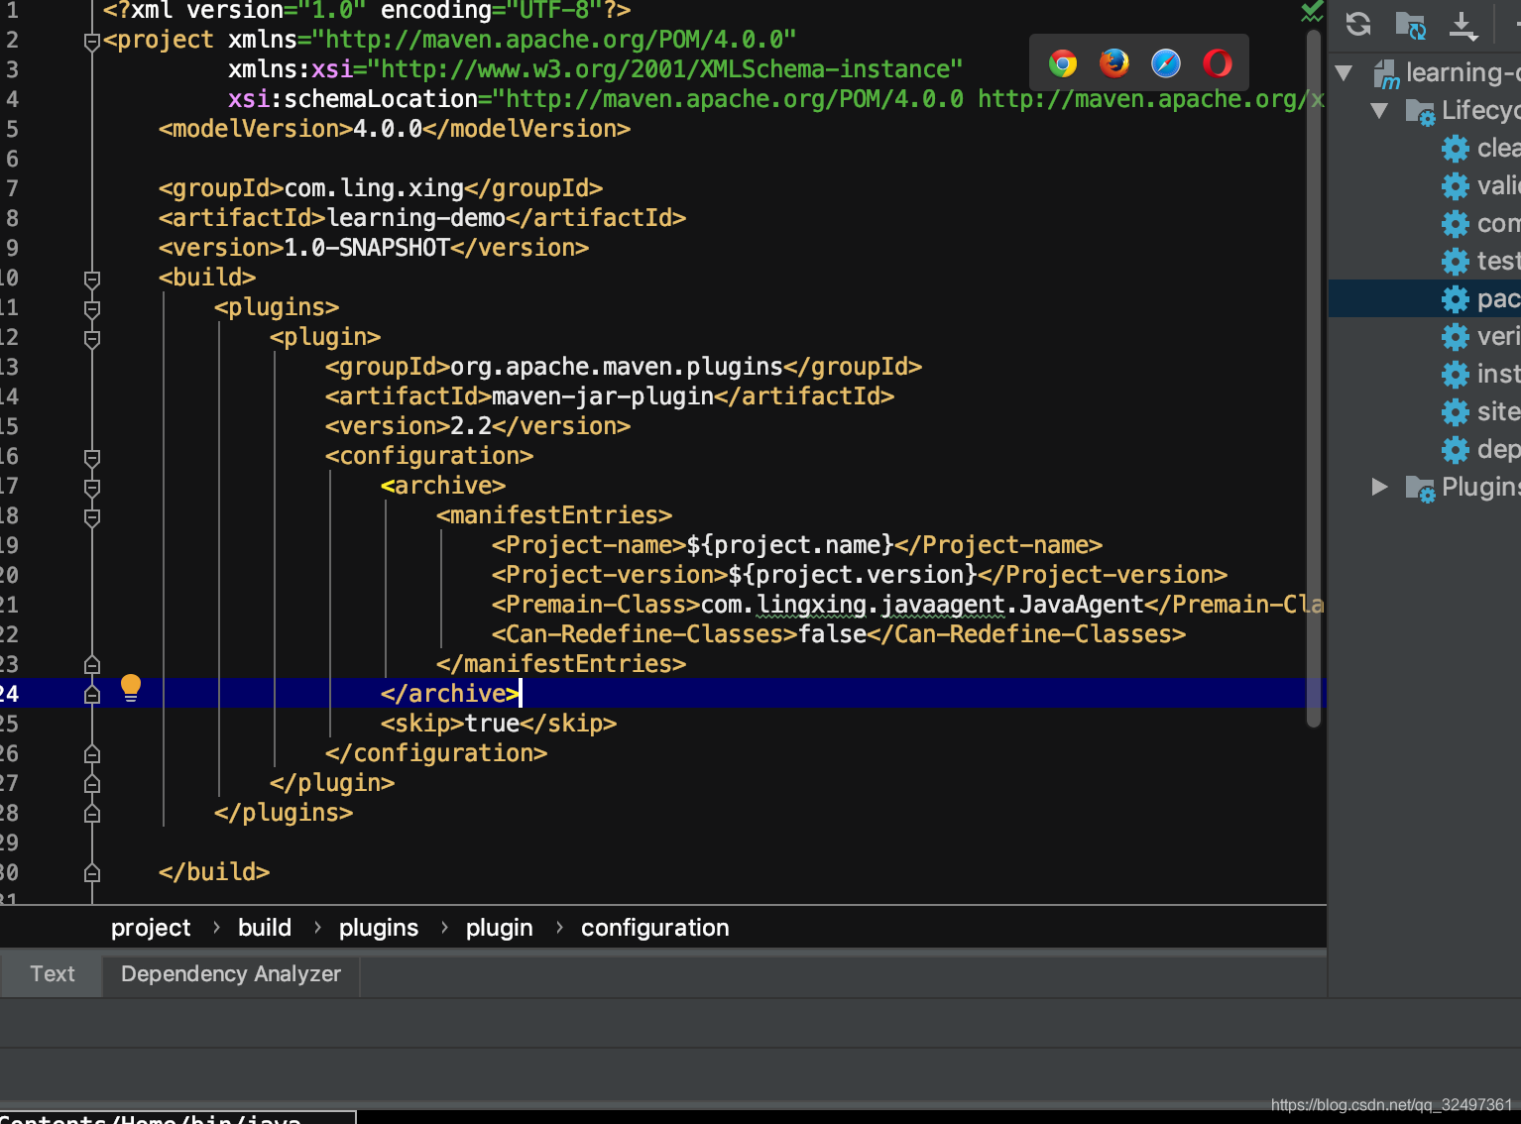
Task: Fold the plugin tag on line 12
Action: 92,339
